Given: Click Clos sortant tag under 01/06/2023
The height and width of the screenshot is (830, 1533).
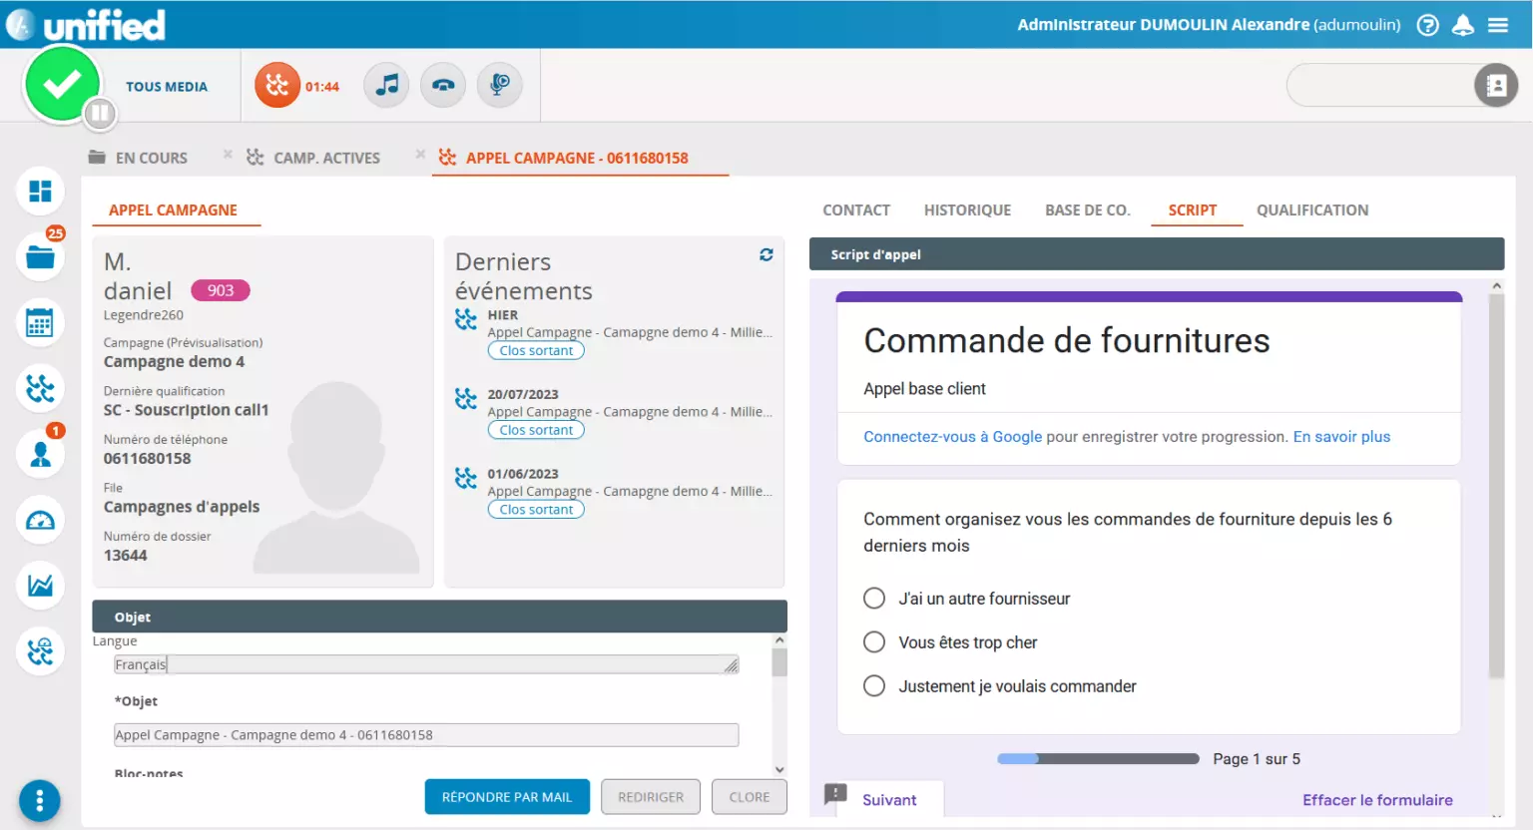Looking at the screenshot, I should pyautogui.click(x=536, y=510).
